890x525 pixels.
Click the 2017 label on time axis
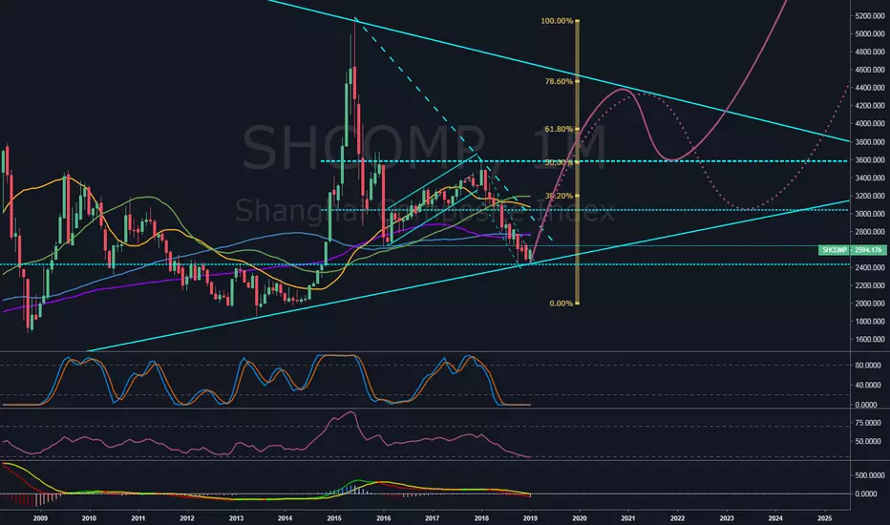(433, 518)
